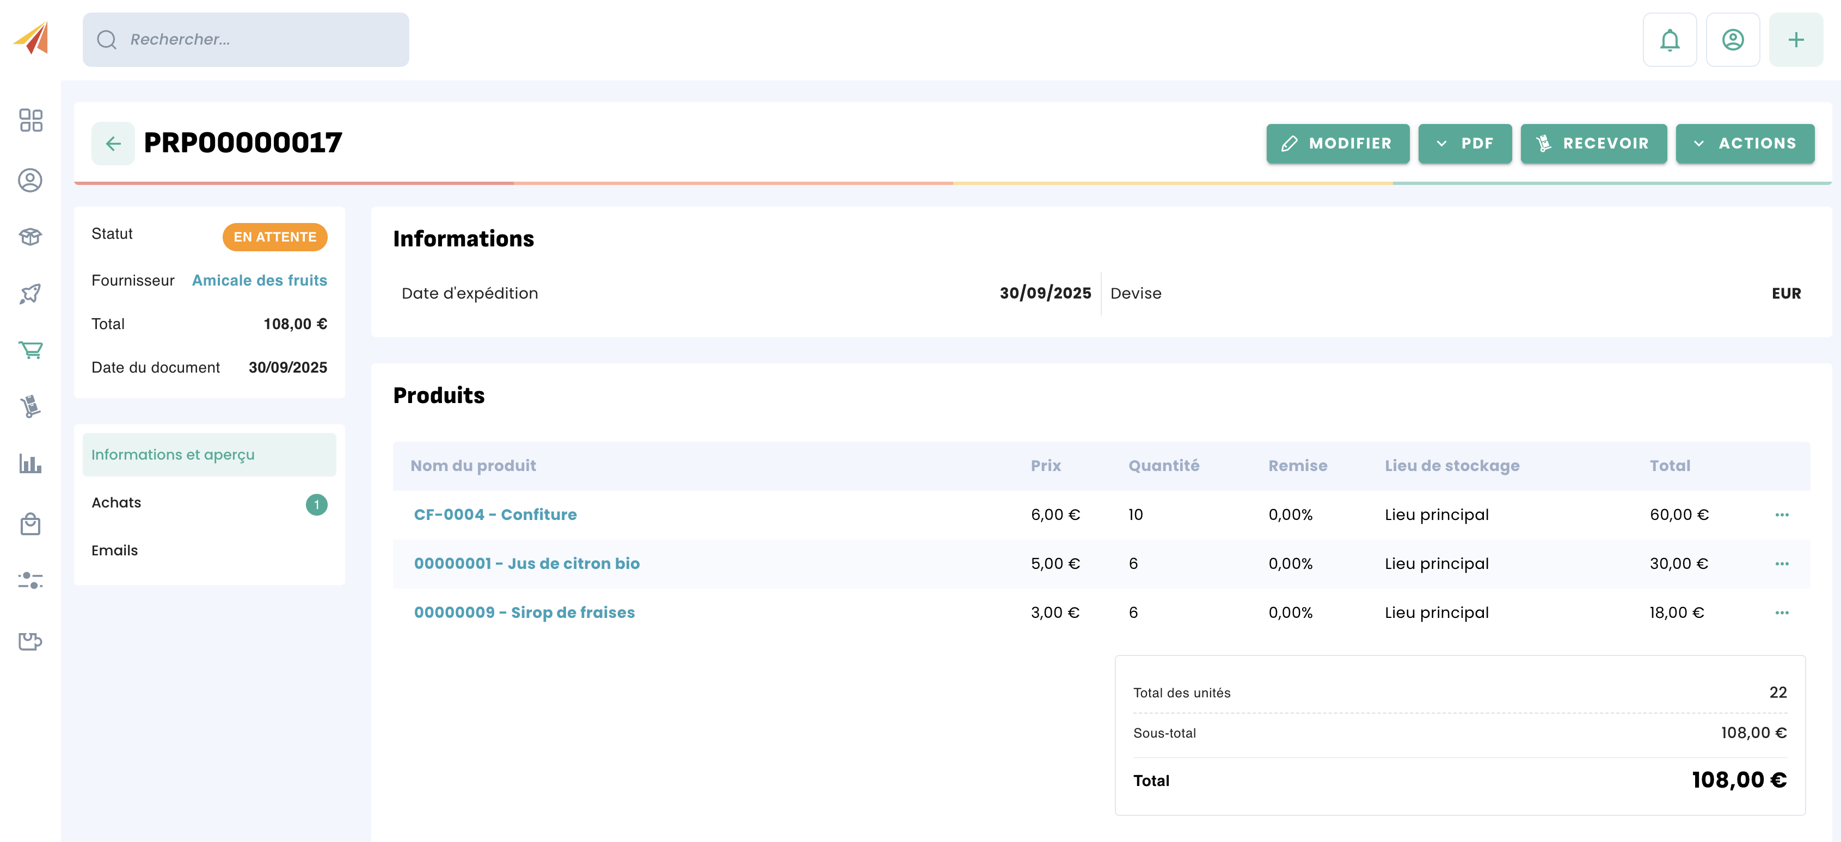The height and width of the screenshot is (842, 1841).
Task: Select the Emails tab
Action: click(114, 550)
